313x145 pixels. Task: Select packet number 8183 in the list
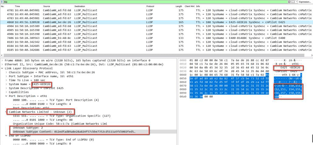pos(156,42)
